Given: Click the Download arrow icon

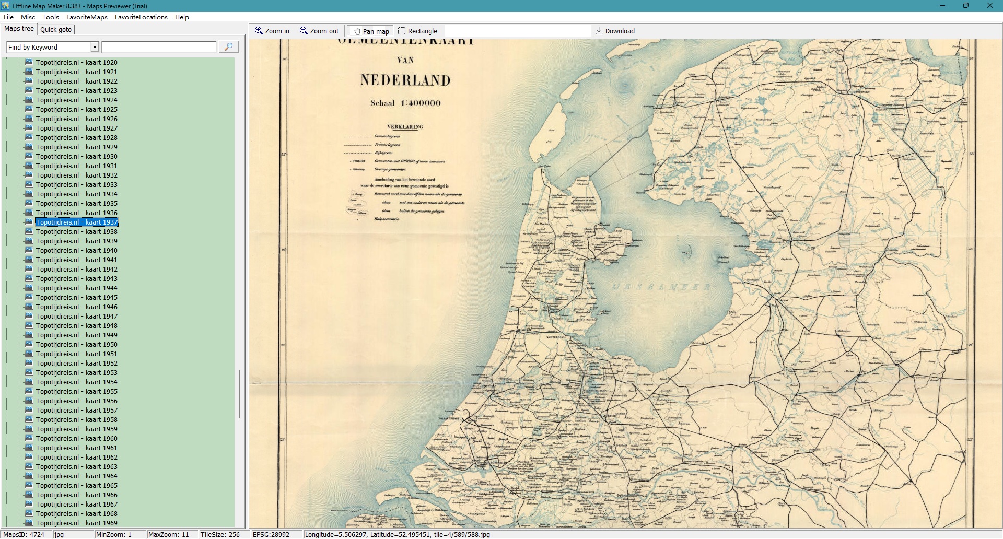Looking at the screenshot, I should click(x=599, y=31).
